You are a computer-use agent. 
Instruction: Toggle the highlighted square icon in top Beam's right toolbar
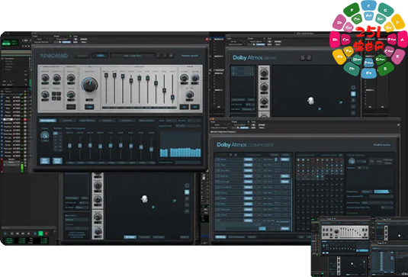353,94
